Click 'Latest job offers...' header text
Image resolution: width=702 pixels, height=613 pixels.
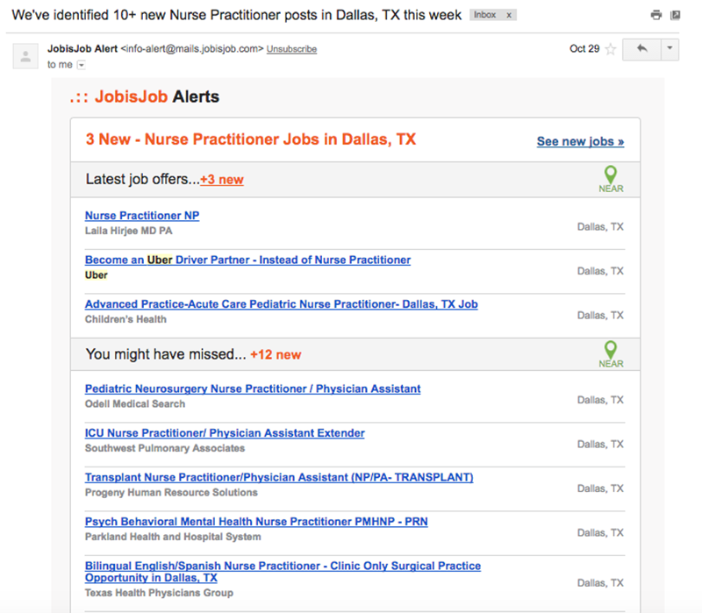pos(143,180)
